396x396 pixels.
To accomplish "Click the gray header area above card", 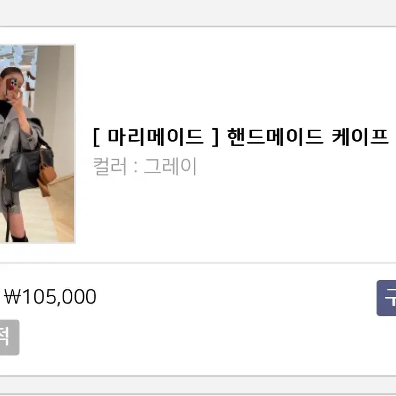I will [x=198, y=12].
